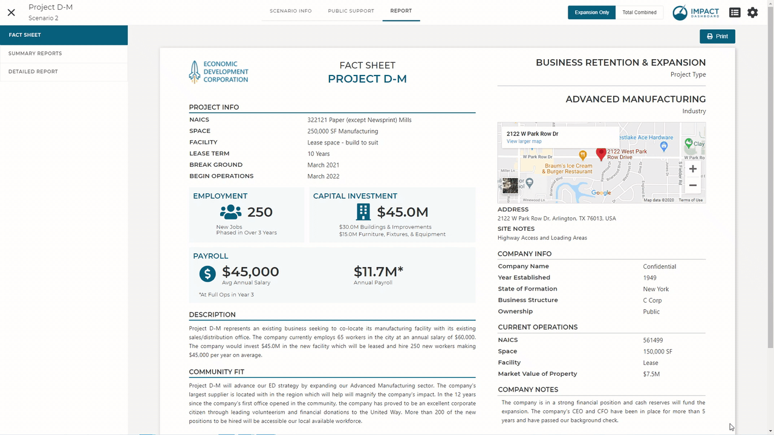This screenshot has width=774, height=435.
Task: Click the map zoom in plus button
Action: click(693, 169)
